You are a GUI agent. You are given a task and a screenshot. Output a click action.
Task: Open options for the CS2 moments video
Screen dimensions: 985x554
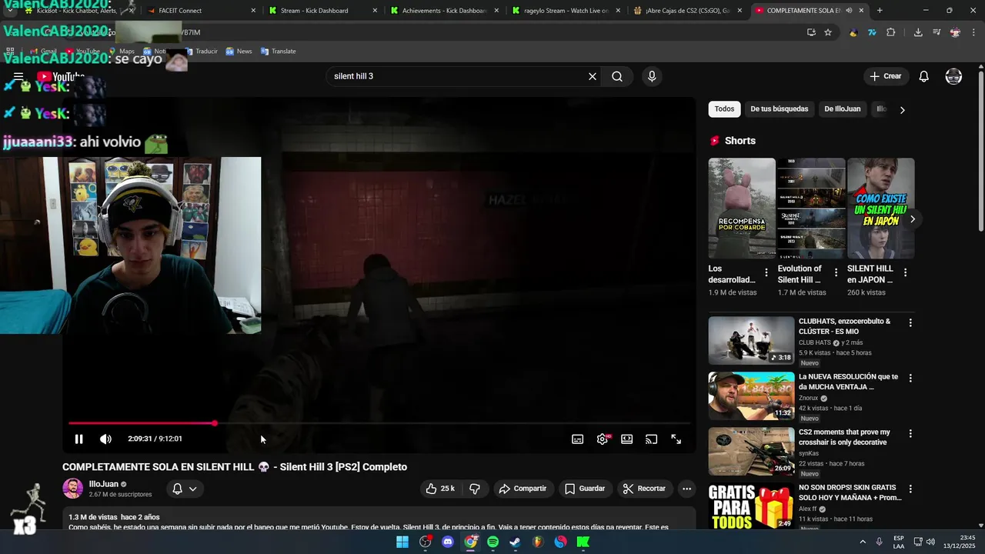[x=910, y=434]
